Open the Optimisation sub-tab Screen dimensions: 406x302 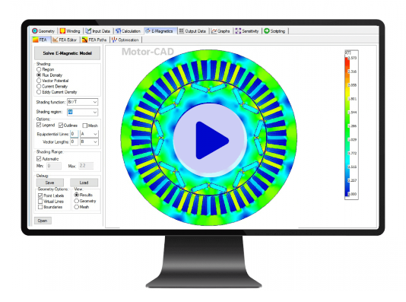125,40
